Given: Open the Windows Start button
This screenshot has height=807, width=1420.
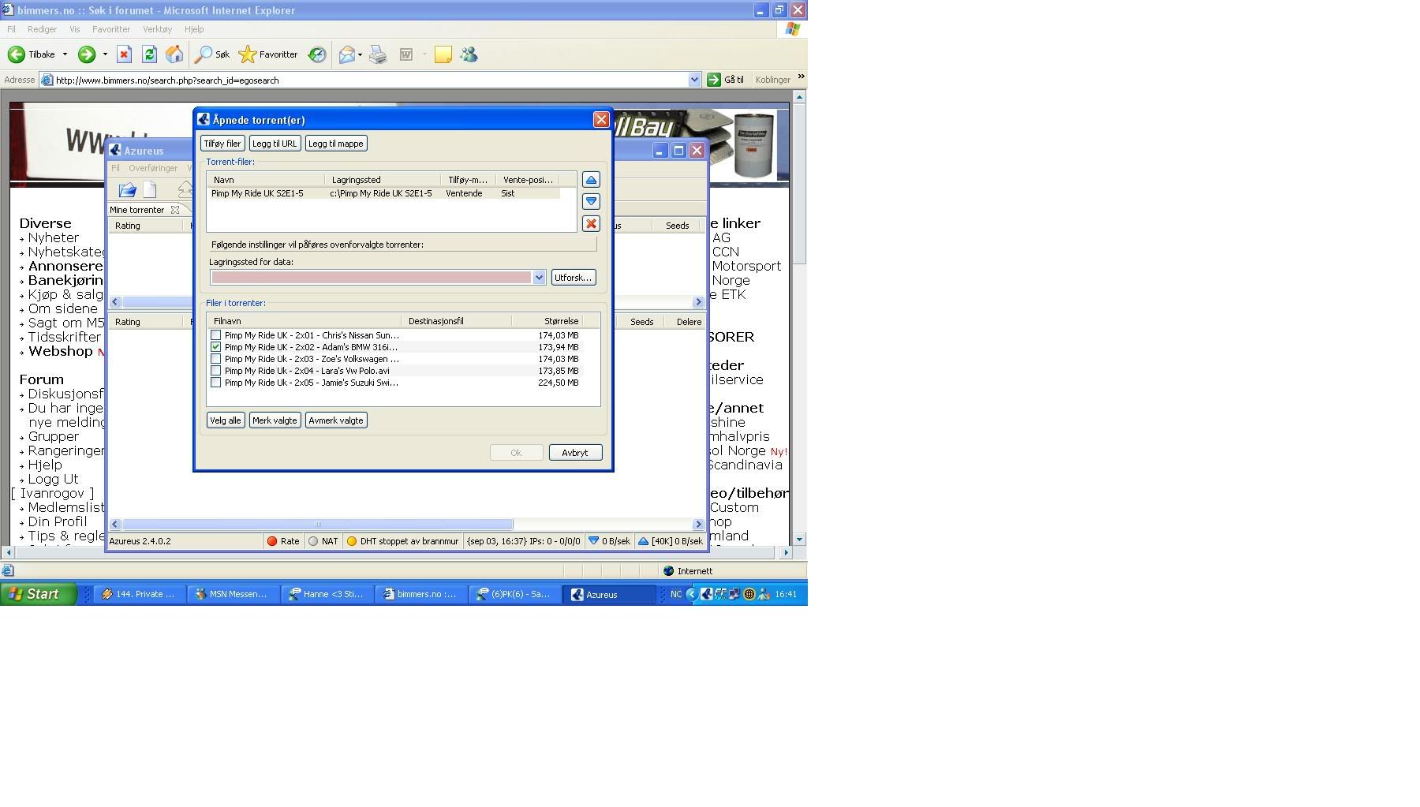Looking at the screenshot, I should [x=38, y=594].
